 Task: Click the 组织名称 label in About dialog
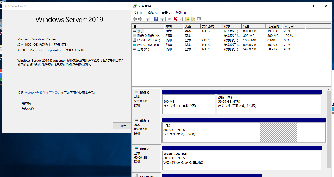click(28, 109)
